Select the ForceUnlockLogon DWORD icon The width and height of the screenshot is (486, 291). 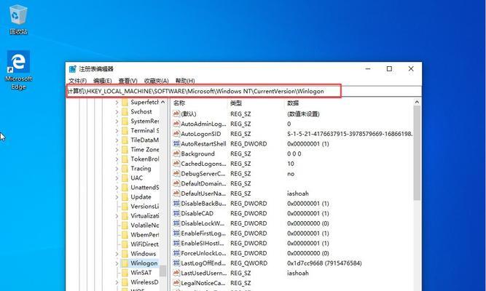[x=176, y=253]
